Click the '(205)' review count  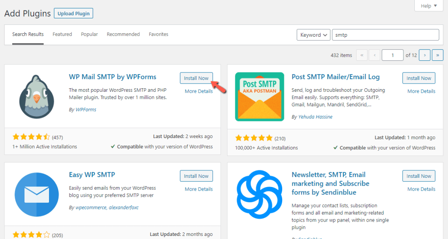click(x=57, y=236)
